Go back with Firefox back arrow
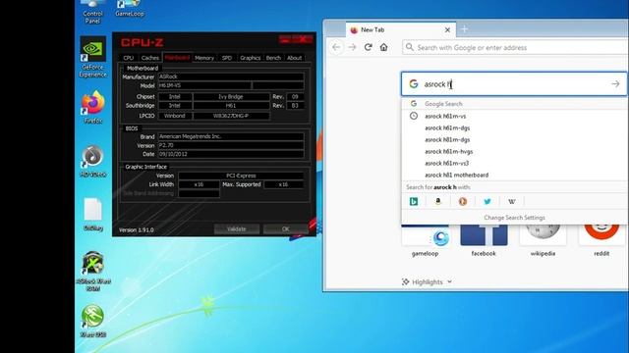The width and height of the screenshot is (629, 353). point(336,47)
